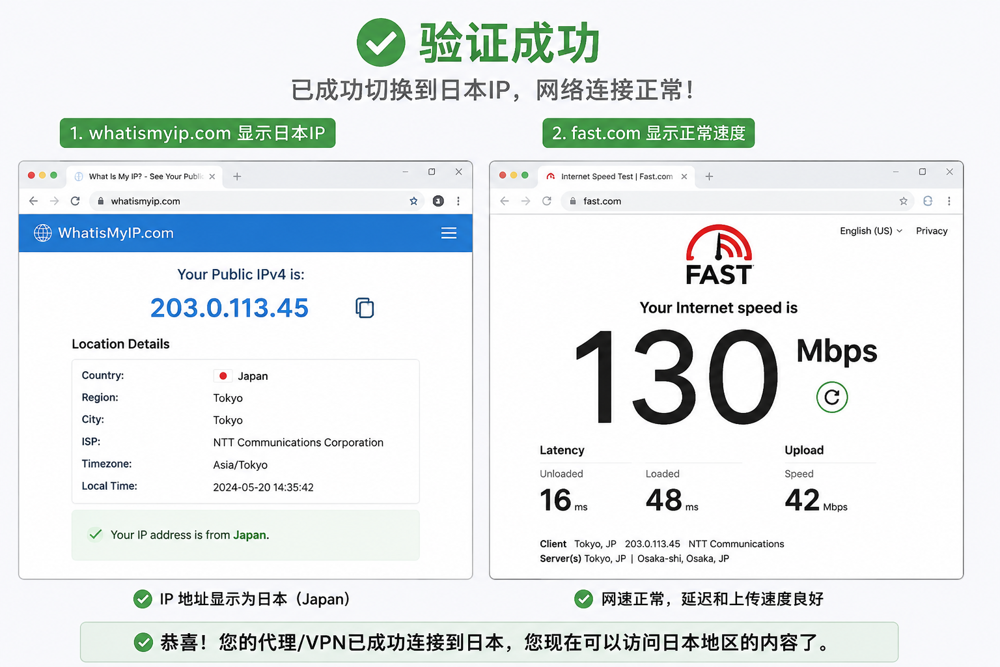Click the loaded latency 48 ms value
Viewport: 1000px width, 667px height.
click(x=672, y=500)
